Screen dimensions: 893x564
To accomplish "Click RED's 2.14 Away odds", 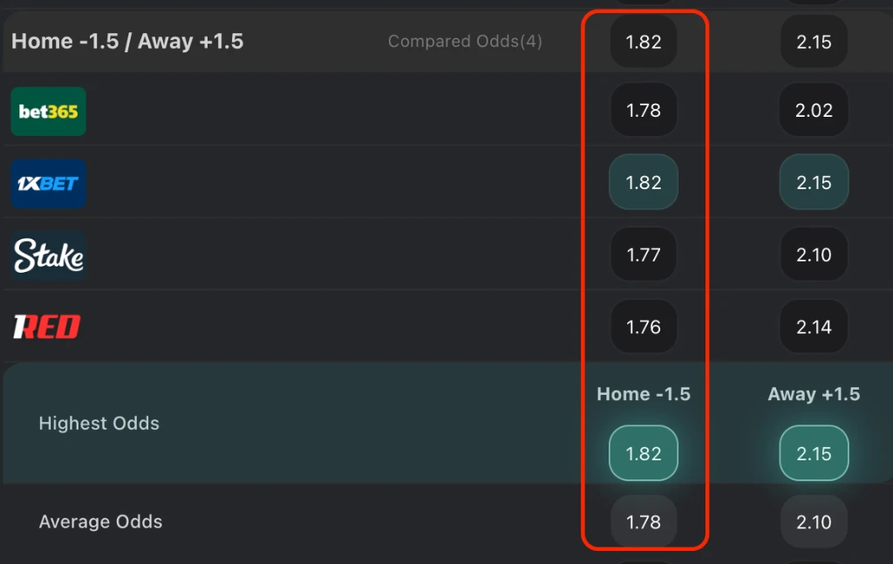I will (813, 326).
